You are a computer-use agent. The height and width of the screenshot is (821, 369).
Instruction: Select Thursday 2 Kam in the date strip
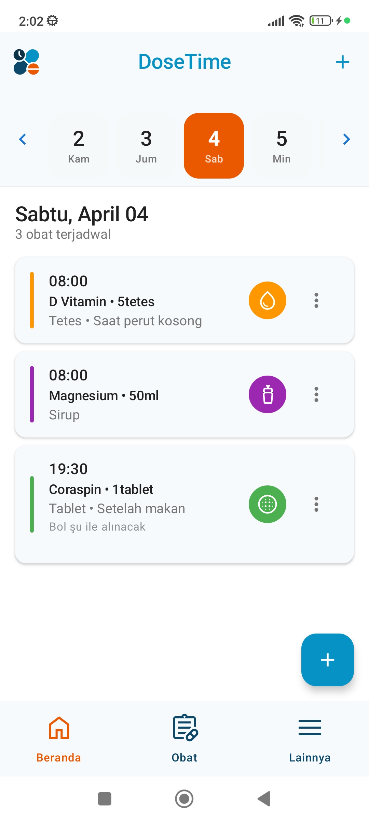point(79,146)
